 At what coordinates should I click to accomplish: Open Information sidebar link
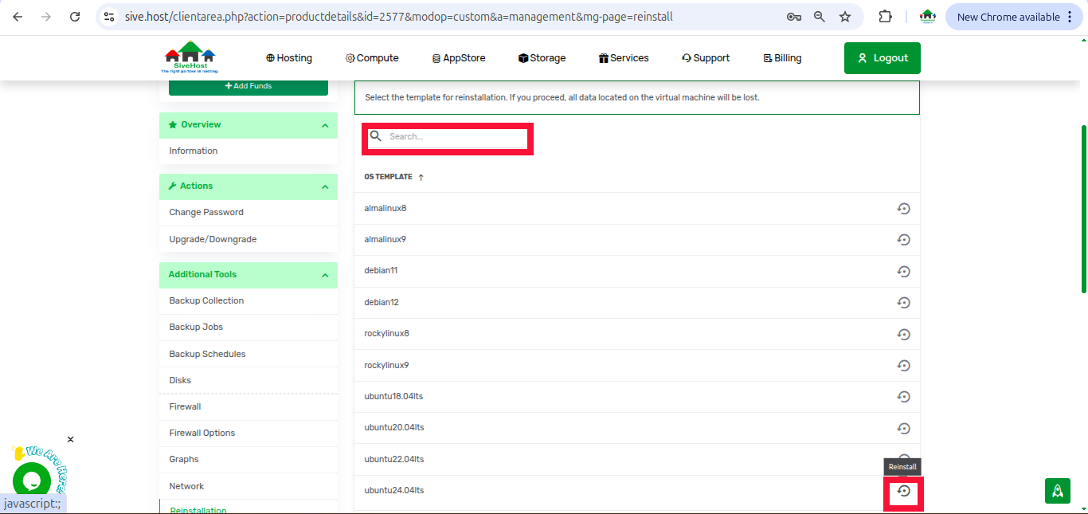[x=194, y=151]
